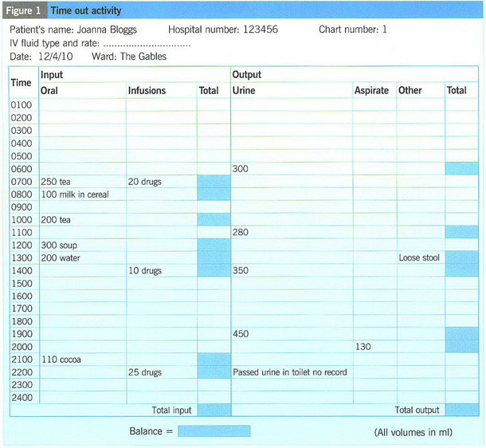The height and width of the screenshot is (448, 486).
Task: Select 'Passed urine in toilet no record'
Action: tap(290, 372)
